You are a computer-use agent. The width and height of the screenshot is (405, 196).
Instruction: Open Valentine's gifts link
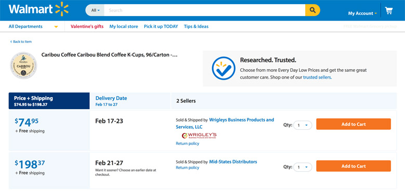pyautogui.click(x=87, y=26)
